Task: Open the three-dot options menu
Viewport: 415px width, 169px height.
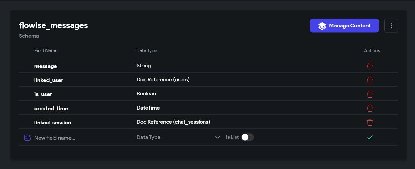Action: [391, 26]
